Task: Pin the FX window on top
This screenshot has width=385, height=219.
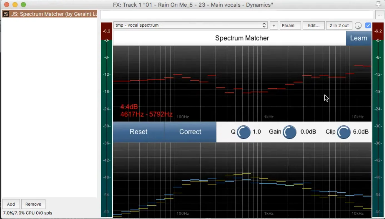Action: (378, 4)
